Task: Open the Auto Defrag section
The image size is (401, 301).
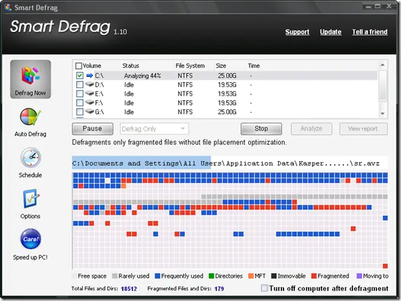Action: 31,123
